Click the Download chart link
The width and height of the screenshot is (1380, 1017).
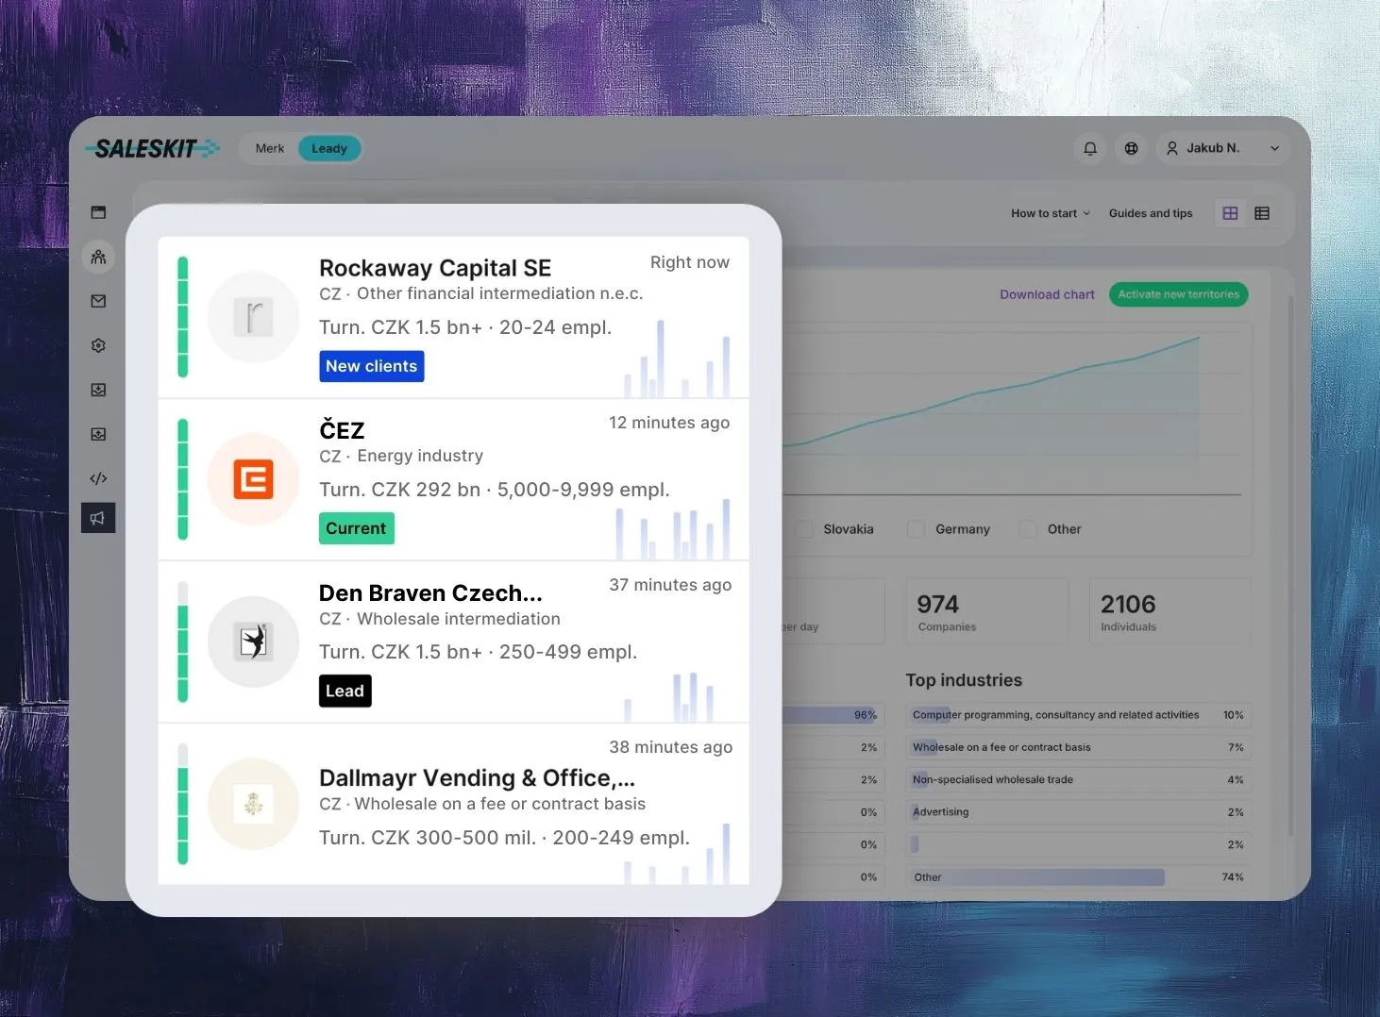[1047, 294]
